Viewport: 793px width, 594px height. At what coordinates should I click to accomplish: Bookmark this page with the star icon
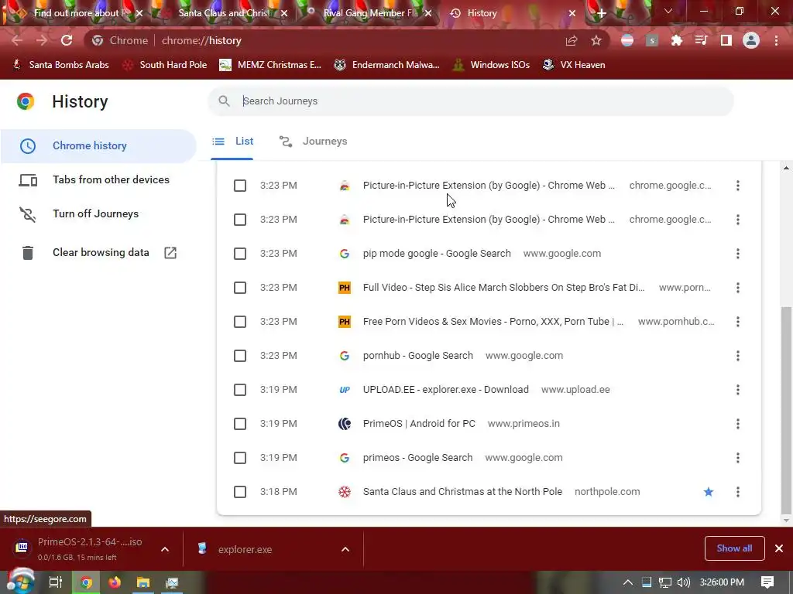(x=596, y=40)
